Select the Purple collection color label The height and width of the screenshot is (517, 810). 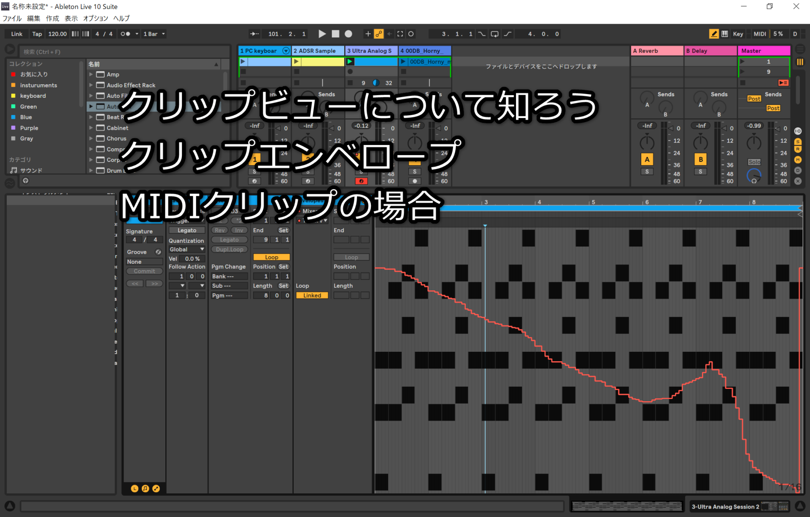point(29,128)
